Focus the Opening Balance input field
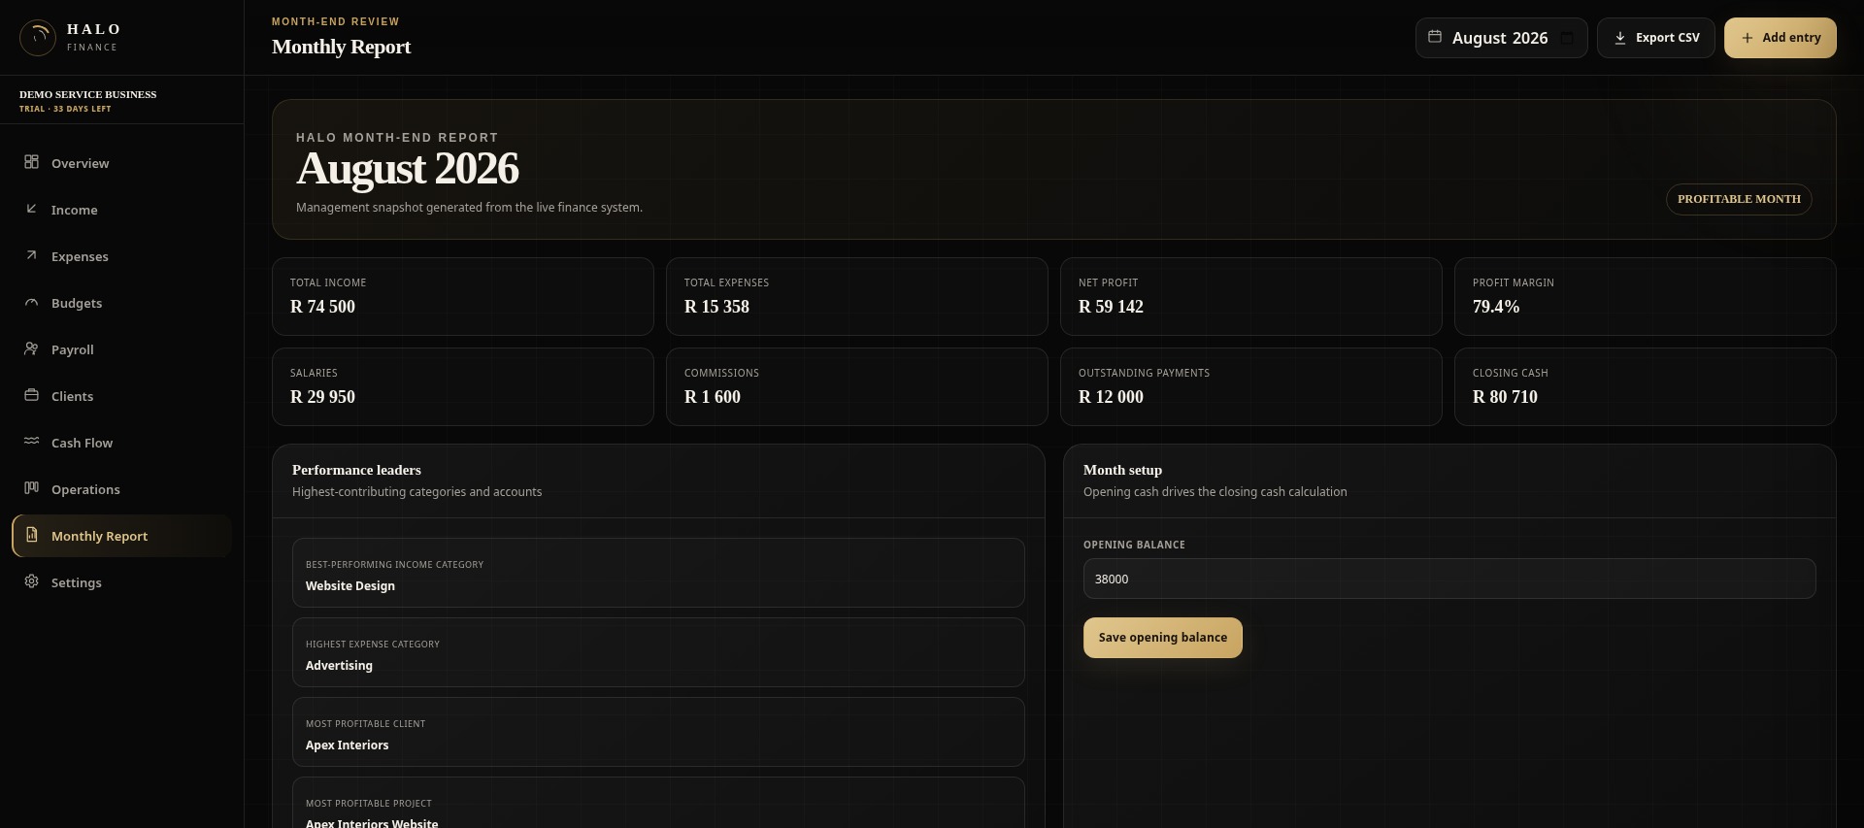The height and width of the screenshot is (828, 1864). click(1449, 579)
